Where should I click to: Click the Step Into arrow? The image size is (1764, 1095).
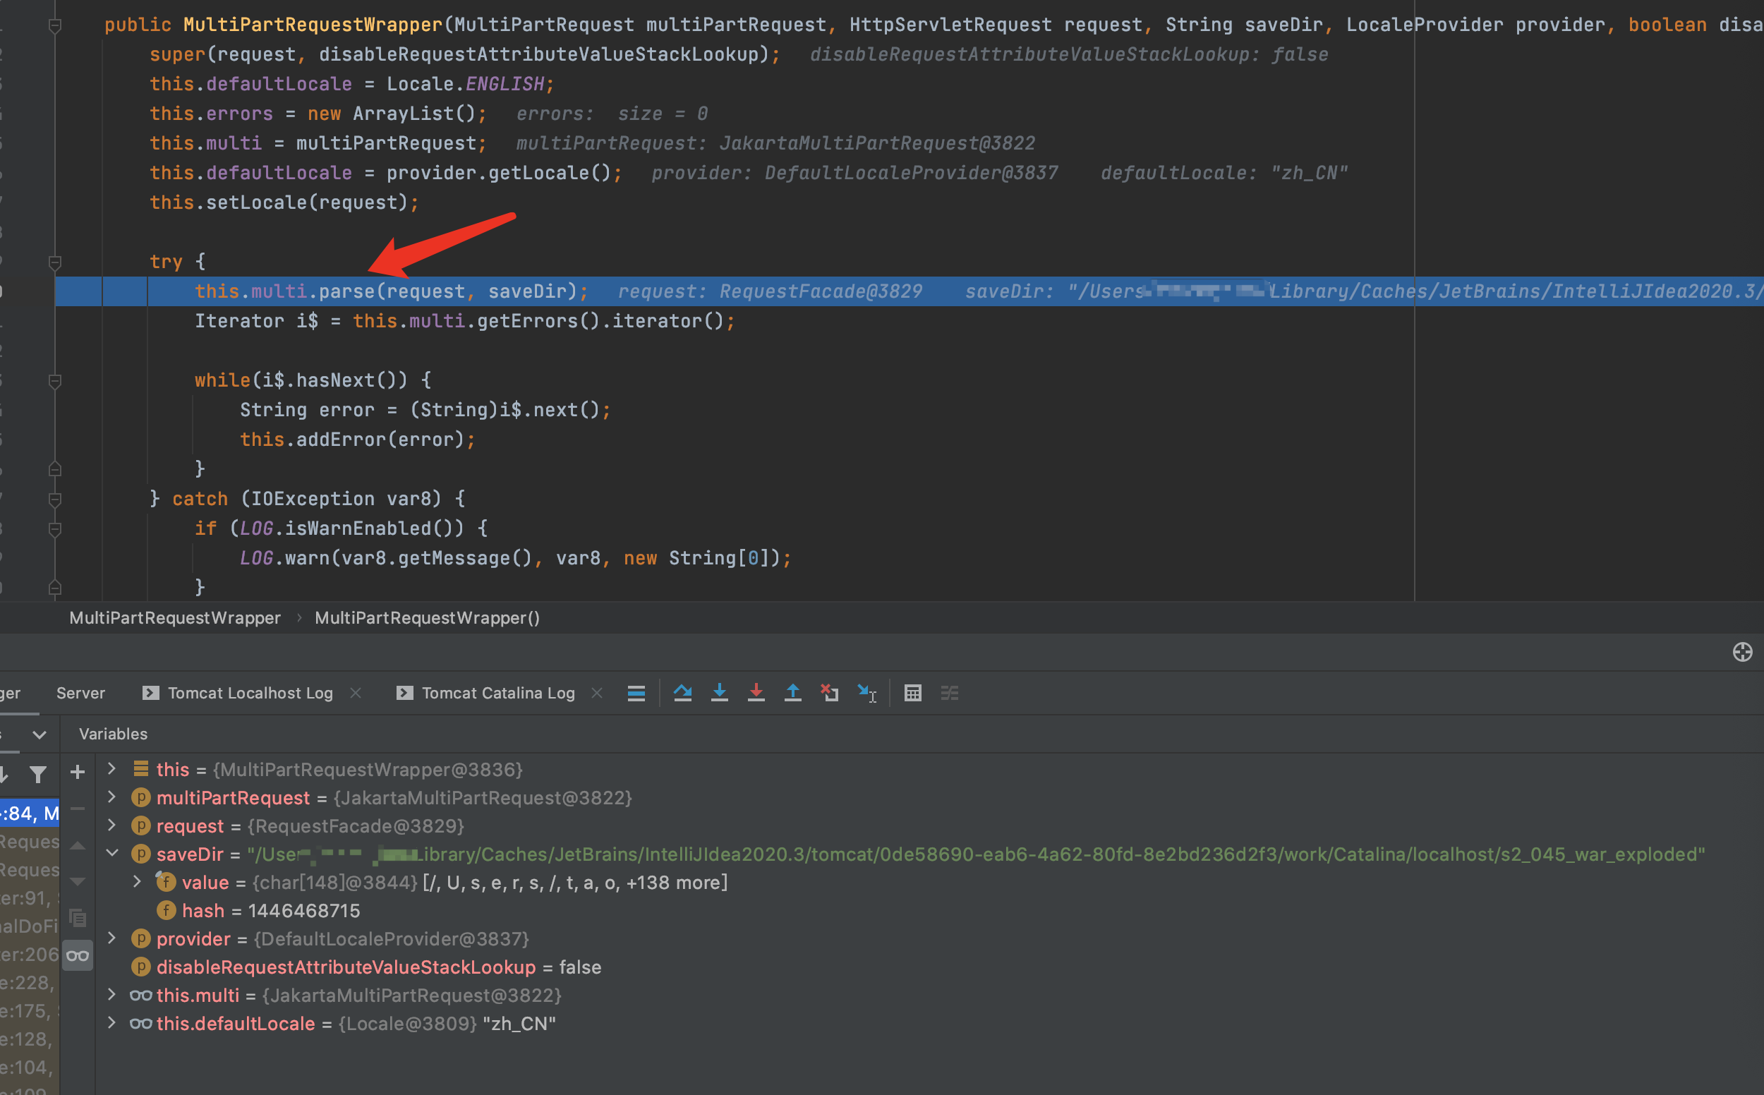coord(719,693)
